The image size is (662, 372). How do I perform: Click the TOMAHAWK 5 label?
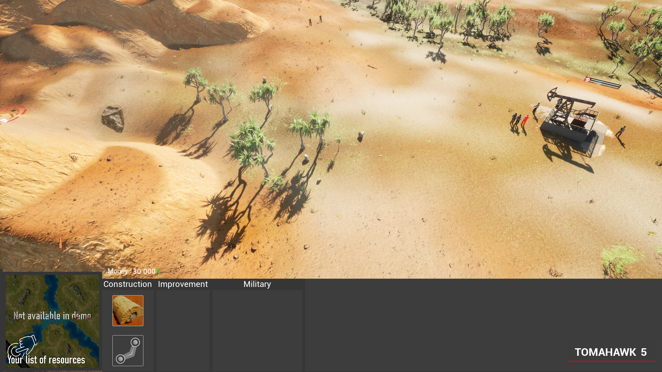[610, 352]
